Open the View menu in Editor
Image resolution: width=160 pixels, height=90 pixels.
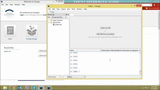(58, 9)
